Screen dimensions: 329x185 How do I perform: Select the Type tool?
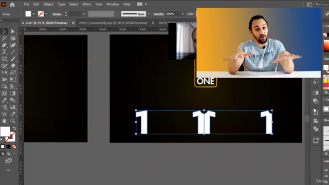(4, 52)
